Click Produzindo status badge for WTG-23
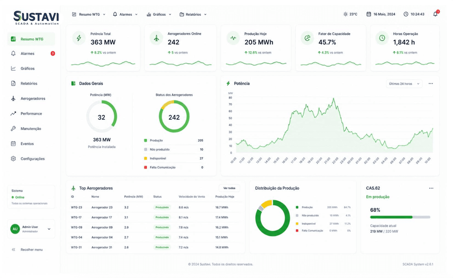453x278 pixels. (x=162, y=207)
